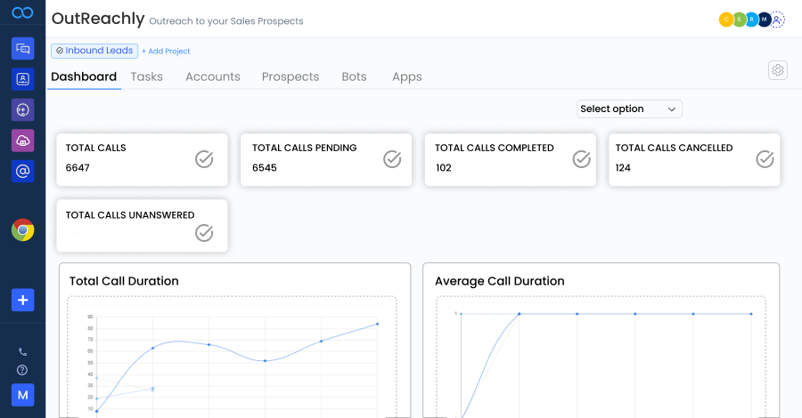Launch the Chrome icon in sidebar
The width and height of the screenshot is (802, 418).
point(22,230)
